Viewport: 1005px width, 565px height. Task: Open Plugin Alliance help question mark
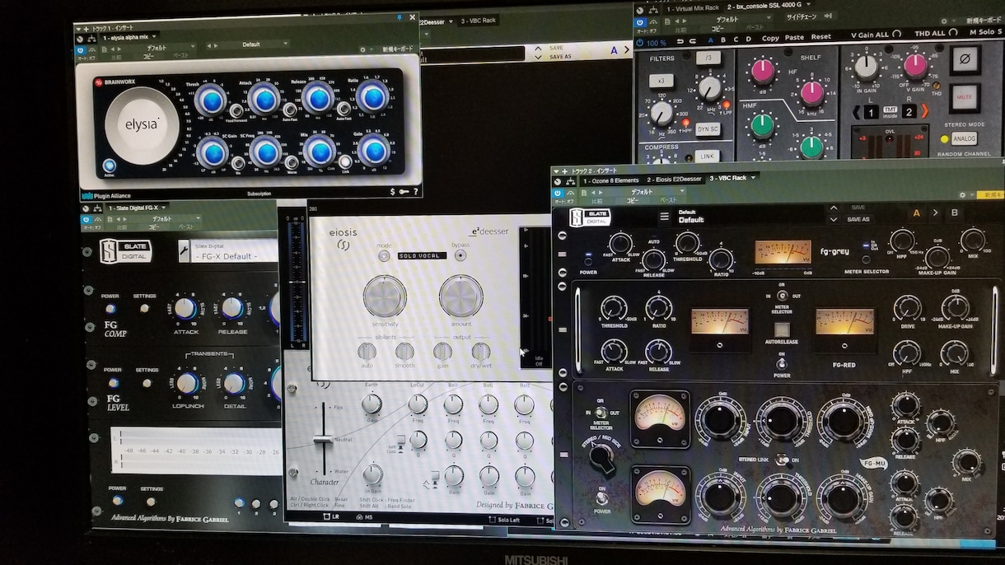pyautogui.click(x=417, y=192)
